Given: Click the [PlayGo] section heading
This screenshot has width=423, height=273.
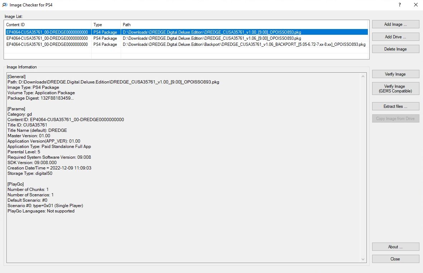Looking at the screenshot, I should (x=16, y=184).
